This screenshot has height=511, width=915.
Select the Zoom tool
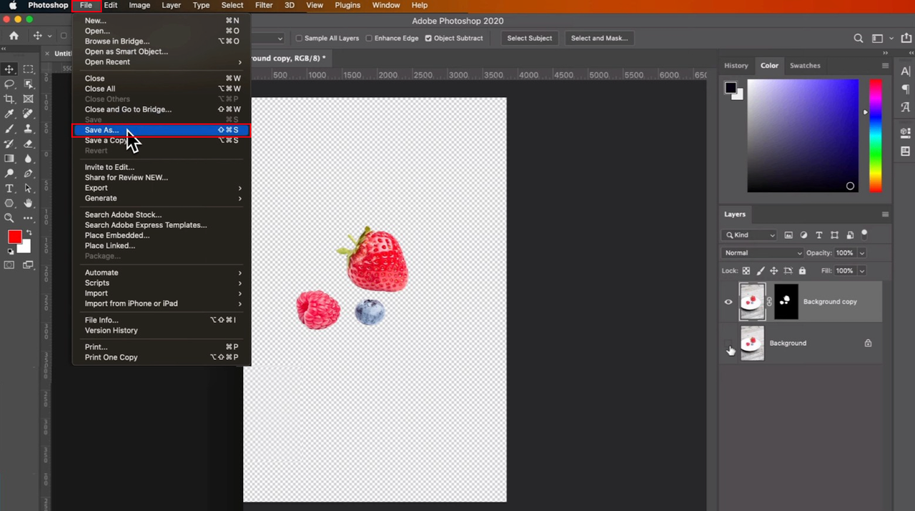click(x=9, y=218)
